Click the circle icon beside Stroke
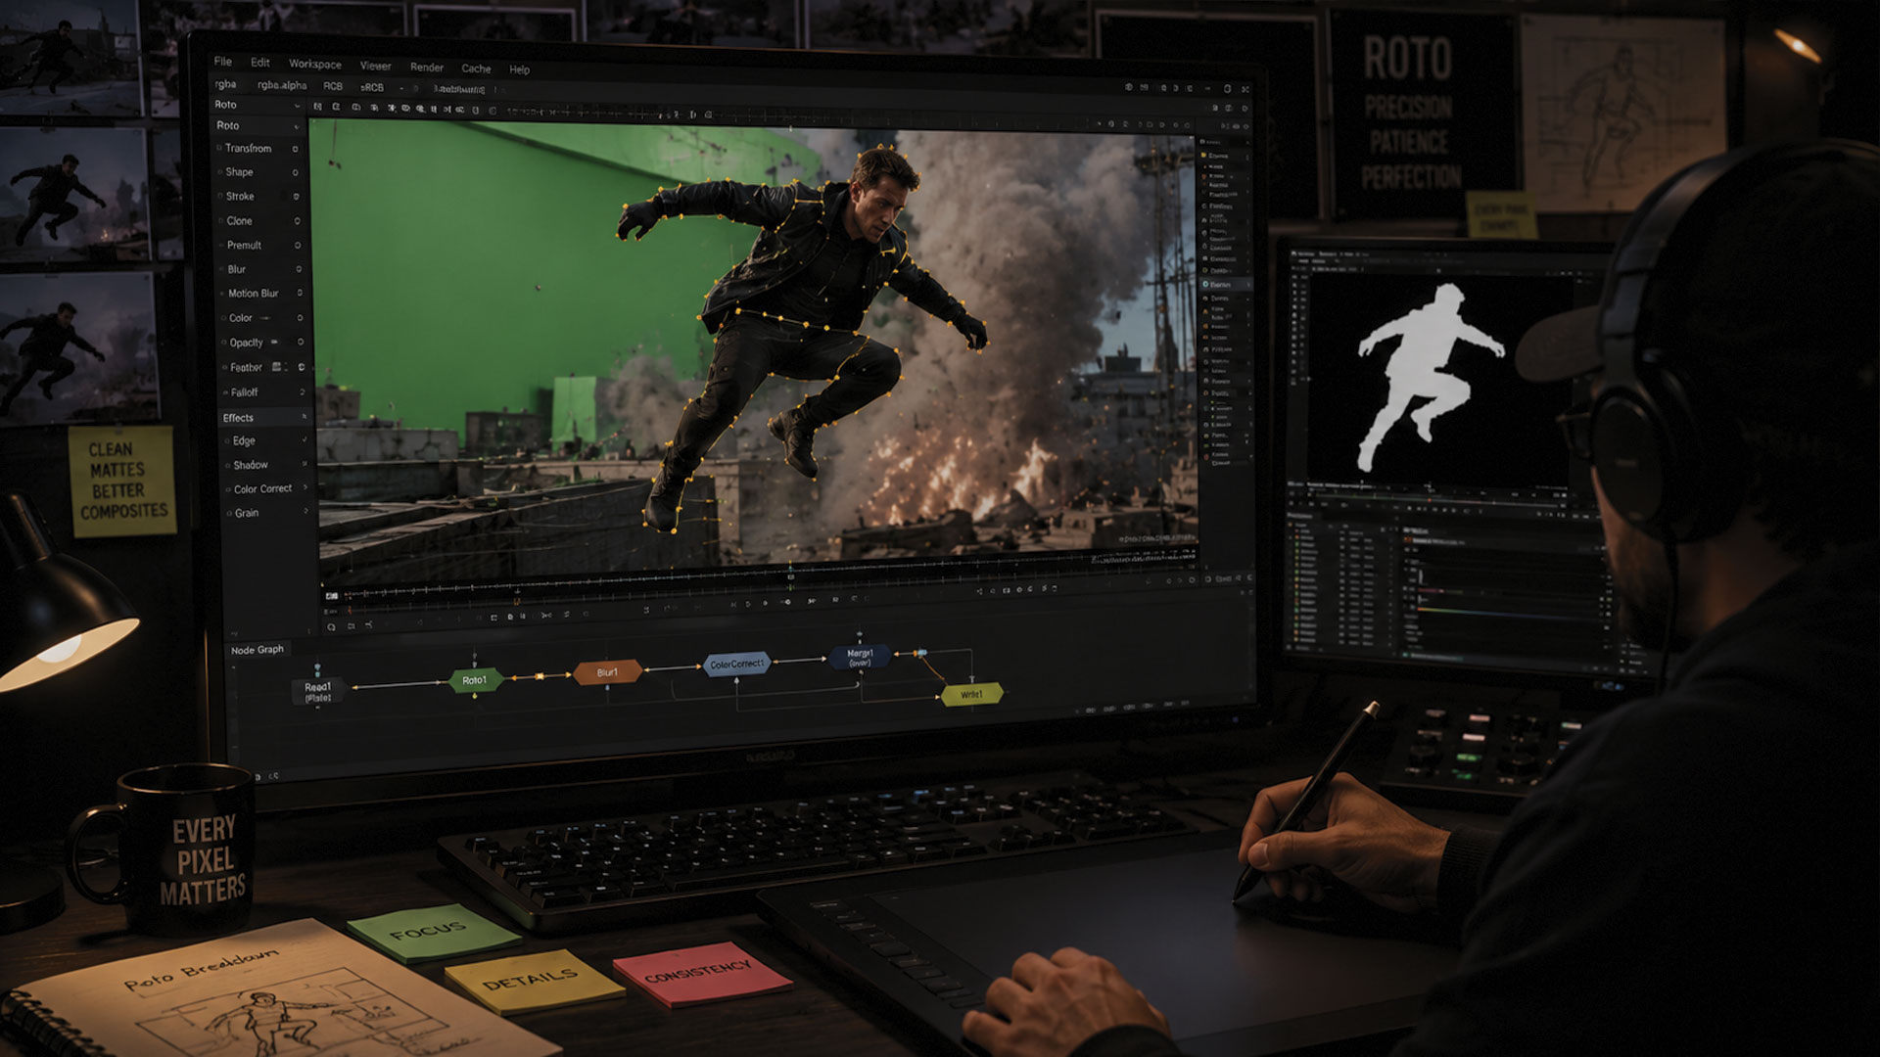Screen dimensions: 1880x1057 coord(296,197)
